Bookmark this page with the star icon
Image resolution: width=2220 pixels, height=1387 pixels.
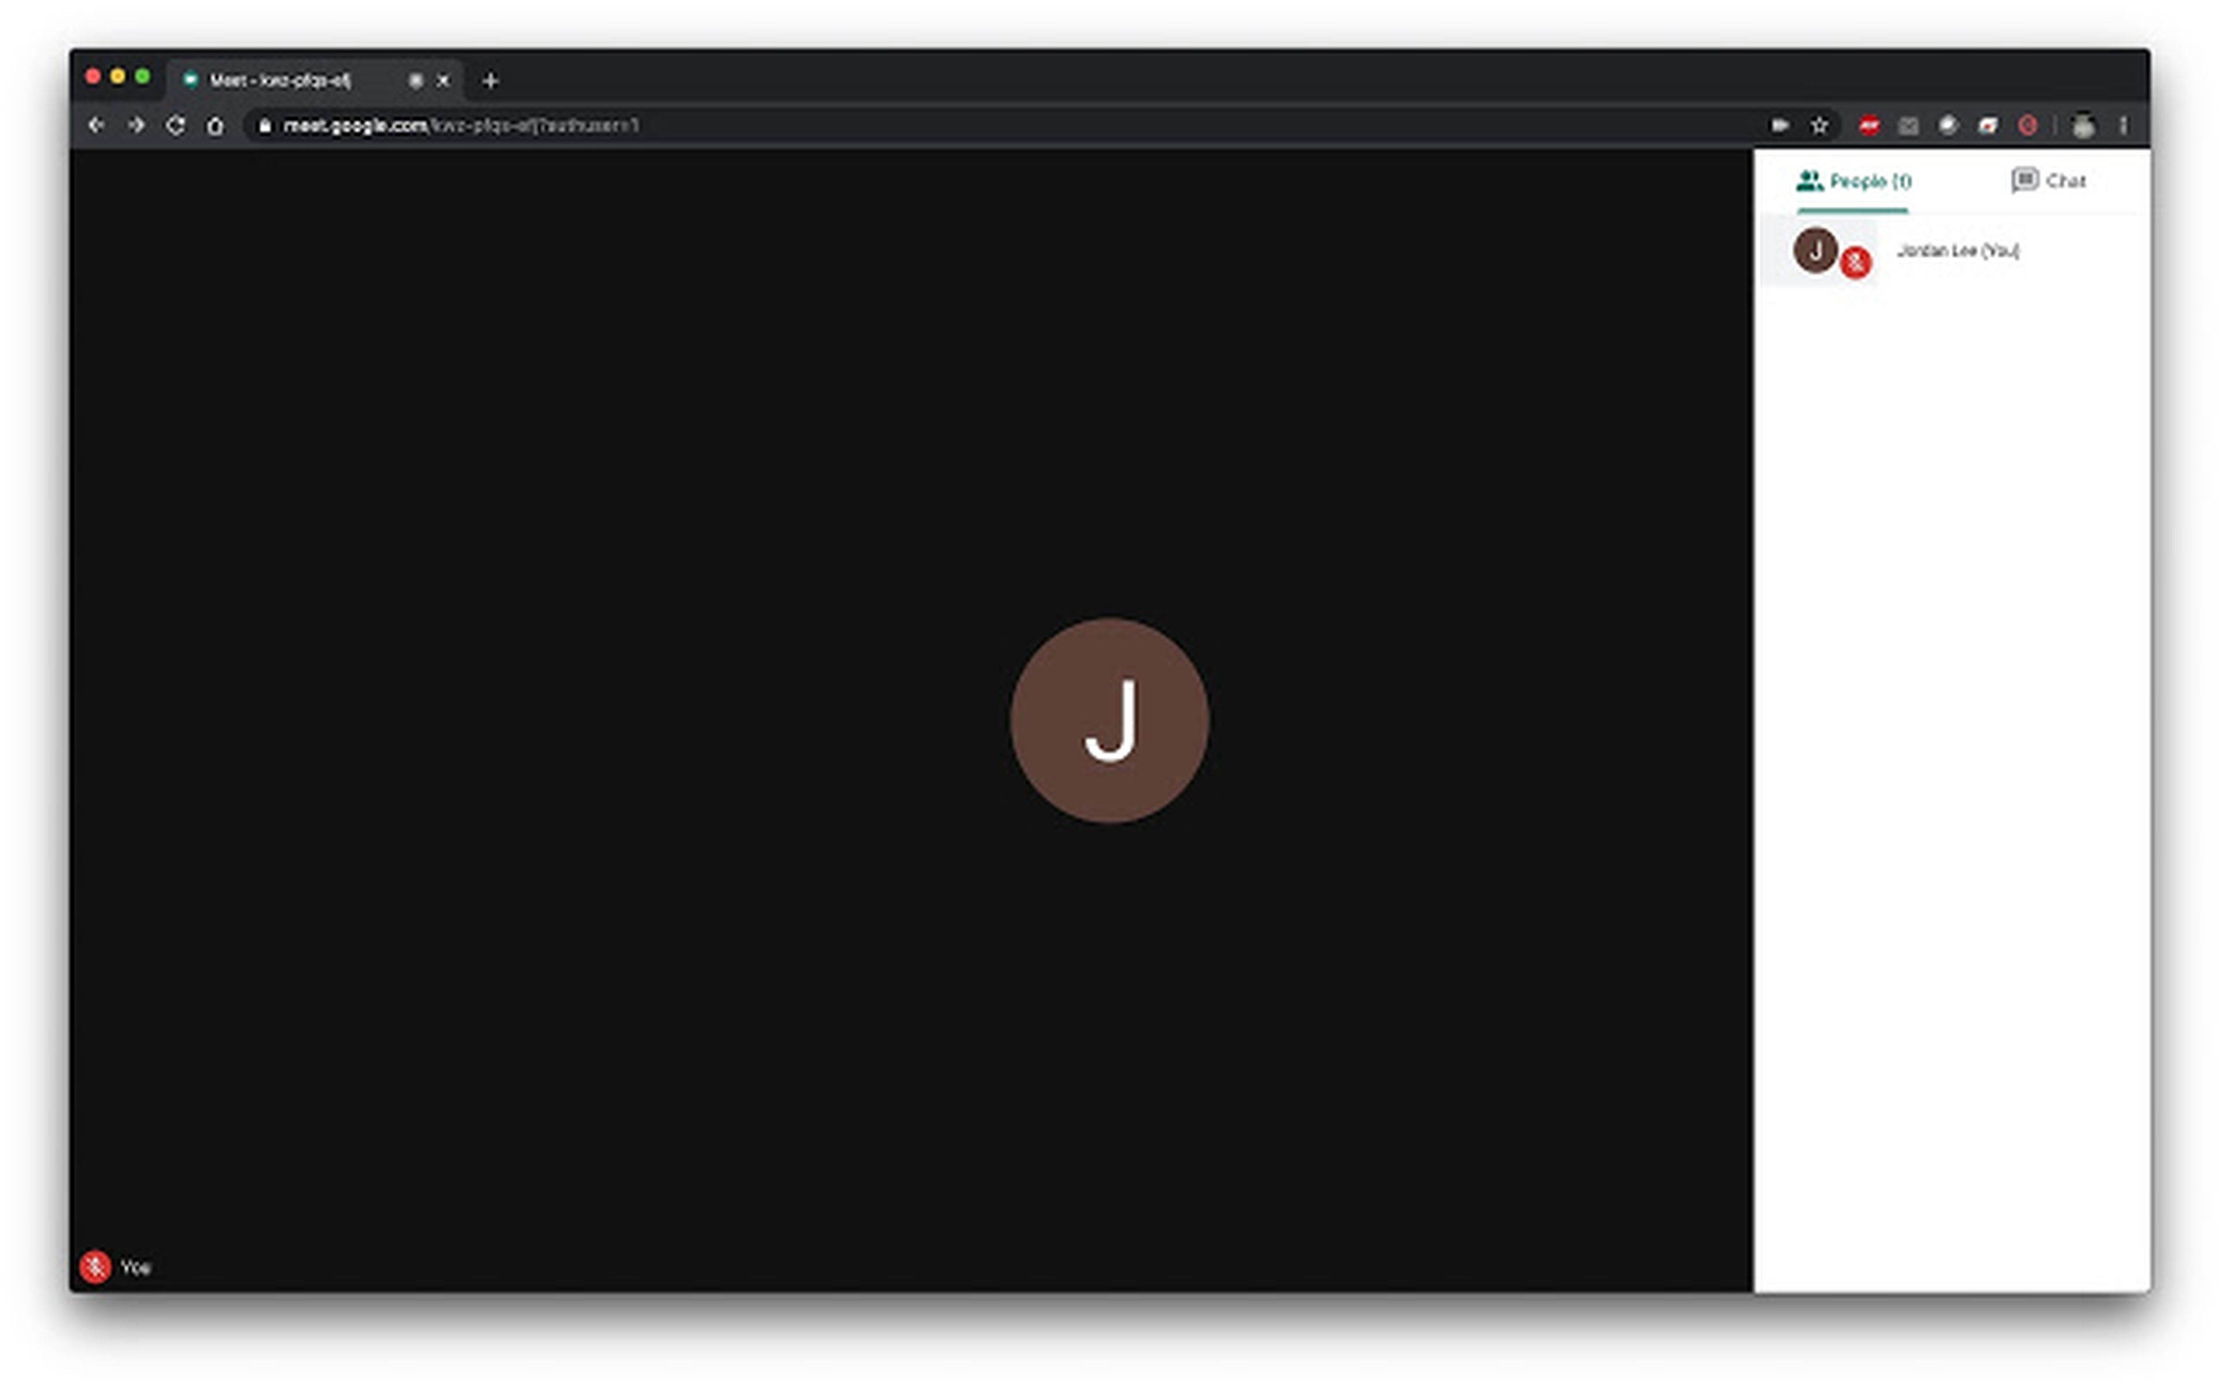pyautogui.click(x=1819, y=125)
